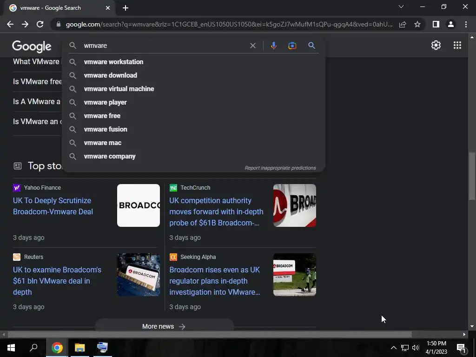This screenshot has height=357, width=476.
Task: Open TechCrunch UK competition authority article
Action: [x=216, y=212]
